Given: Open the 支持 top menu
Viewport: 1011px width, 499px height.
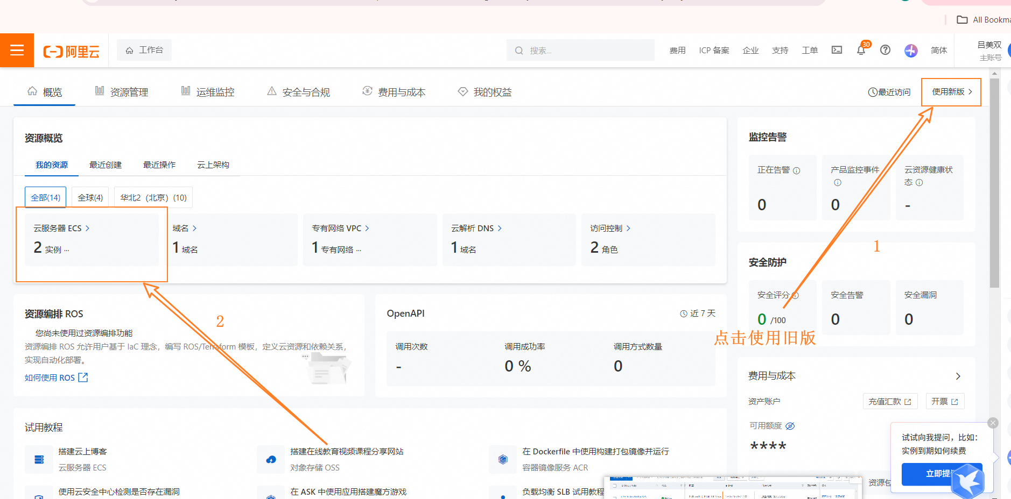Looking at the screenshot, I should [x=780, y=50].
